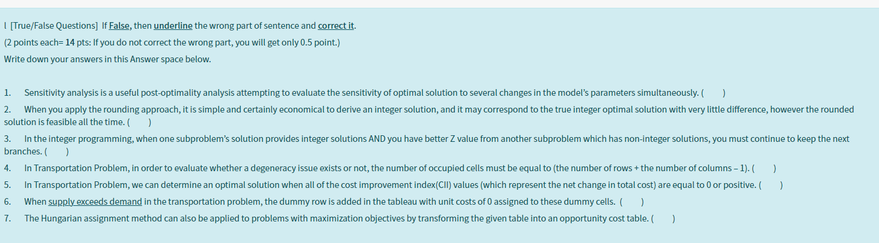Click the '[True/False Questions]' heading
Screen dimensions: 879x243
point(52,26)
